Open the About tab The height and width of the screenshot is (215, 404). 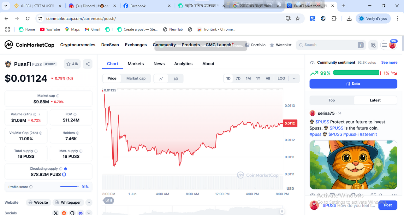click(208, 64)
